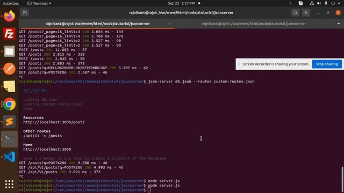
Task: Click the terminal vertical scrollbar thumb
Action: (342, 179)
